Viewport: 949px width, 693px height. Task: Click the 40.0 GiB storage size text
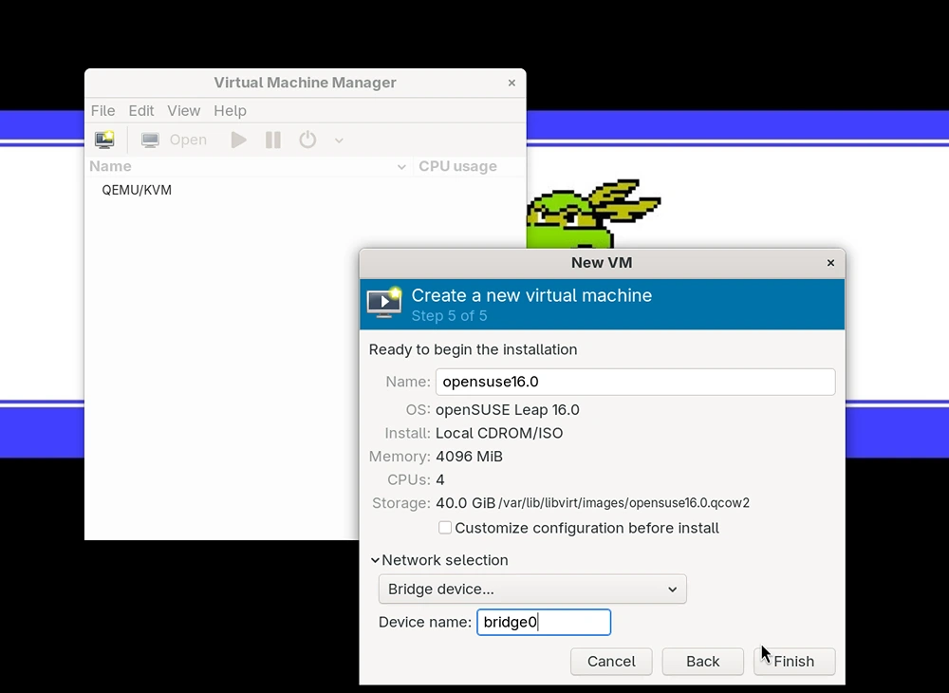click(465, 503)
